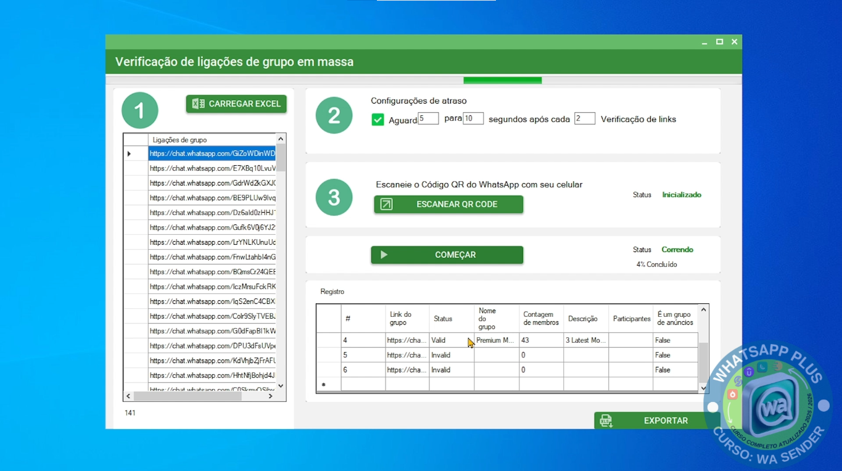Click the Contagem de membros column header
The height and width of the screenshot is (471, 842).
click(541, 319)
